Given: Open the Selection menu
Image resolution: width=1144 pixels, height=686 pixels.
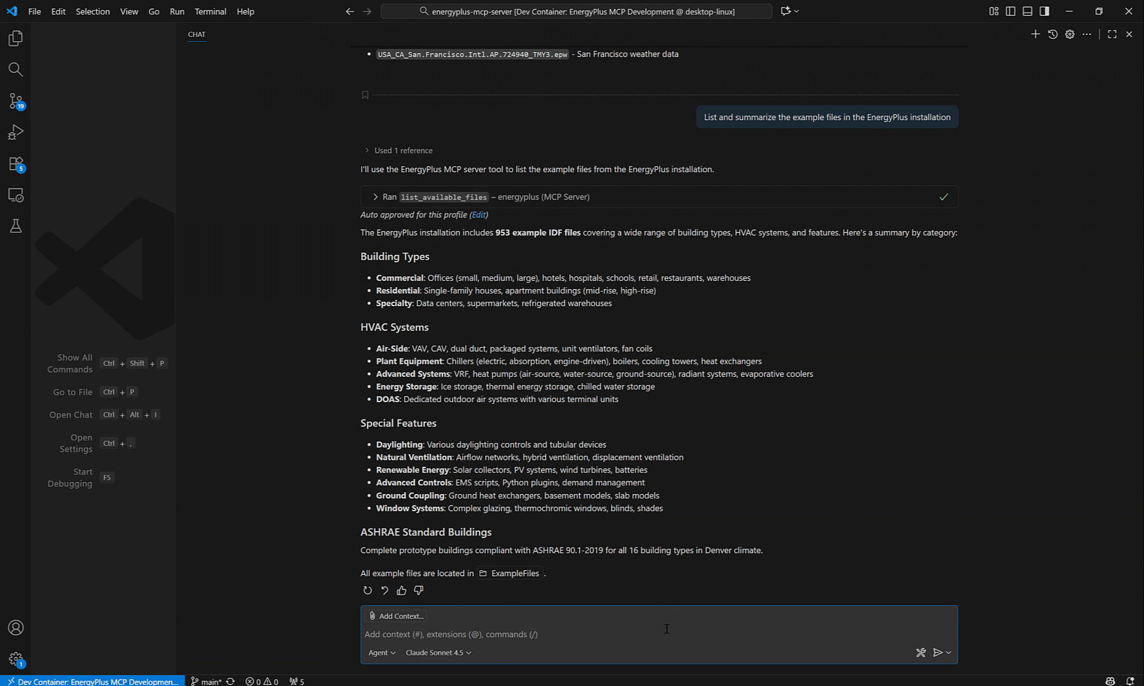Looking at the screenshot, I should 92,11.
